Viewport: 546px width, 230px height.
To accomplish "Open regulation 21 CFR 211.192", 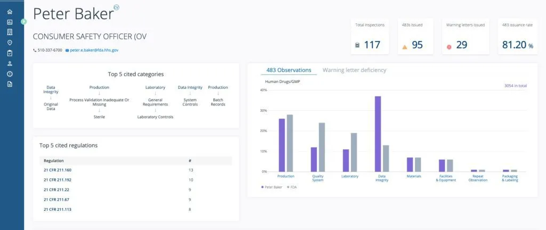I will pos(58,180).
